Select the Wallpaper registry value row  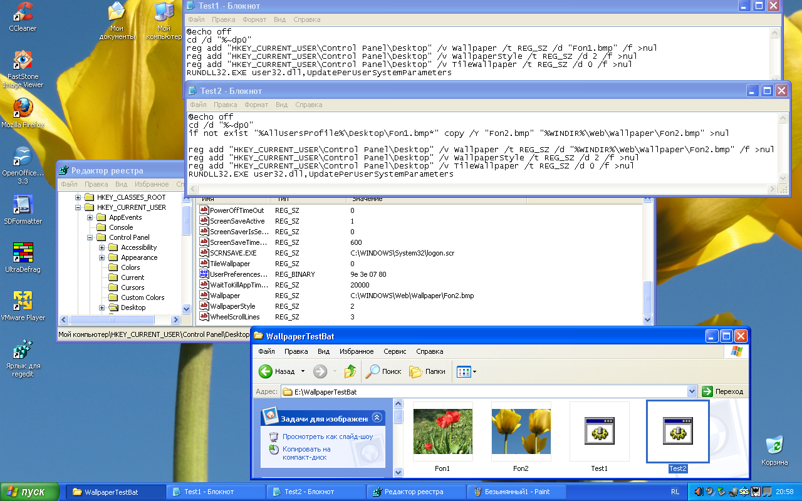[x=225, y=296]
